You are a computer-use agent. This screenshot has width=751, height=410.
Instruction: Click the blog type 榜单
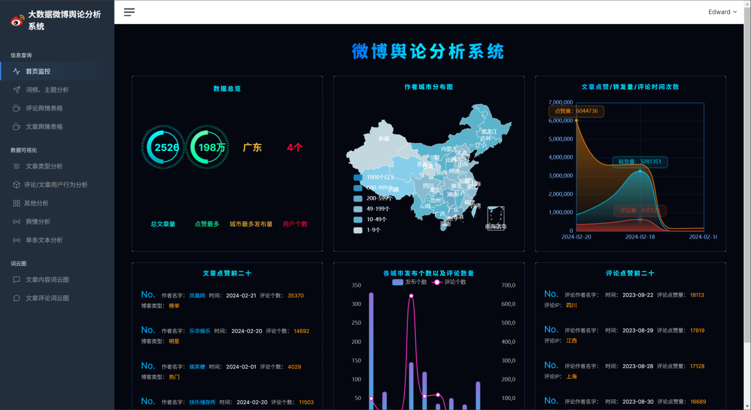[174, 306]
